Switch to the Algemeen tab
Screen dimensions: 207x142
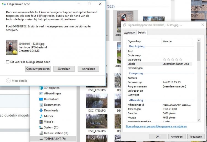pyautogui.click(x=130, y=33)
